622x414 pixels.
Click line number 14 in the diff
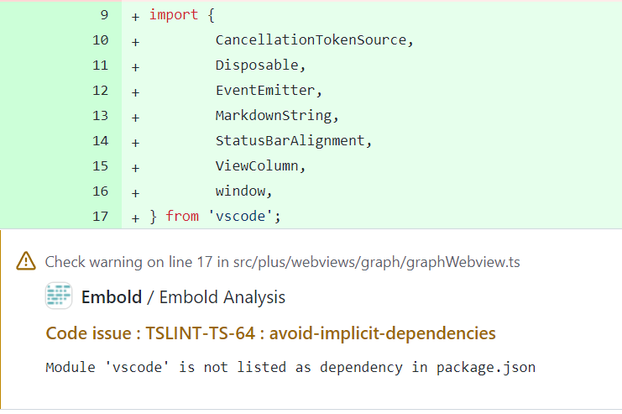(101, 141)
